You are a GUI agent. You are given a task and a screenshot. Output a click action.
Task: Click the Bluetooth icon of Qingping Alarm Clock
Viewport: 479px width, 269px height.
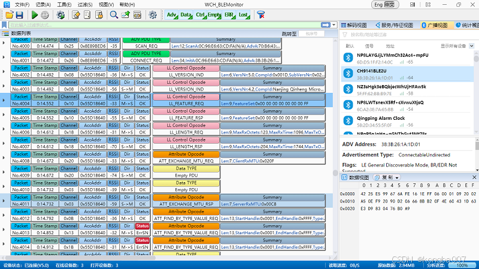[348, 120]
